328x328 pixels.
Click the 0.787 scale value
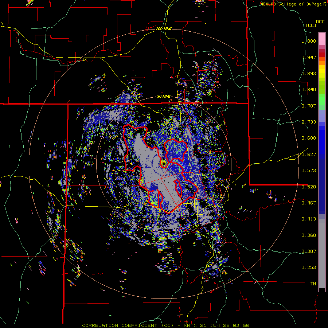click(x=309, y=106)
